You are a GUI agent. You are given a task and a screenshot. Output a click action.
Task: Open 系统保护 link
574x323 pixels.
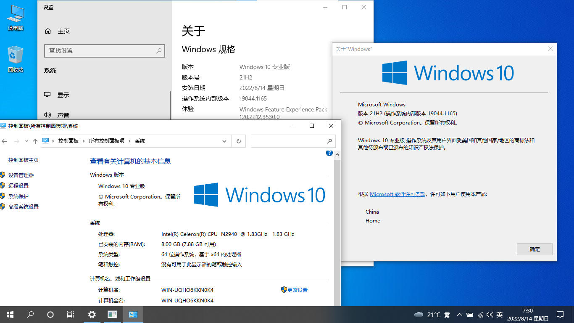(x=18, y=196)
